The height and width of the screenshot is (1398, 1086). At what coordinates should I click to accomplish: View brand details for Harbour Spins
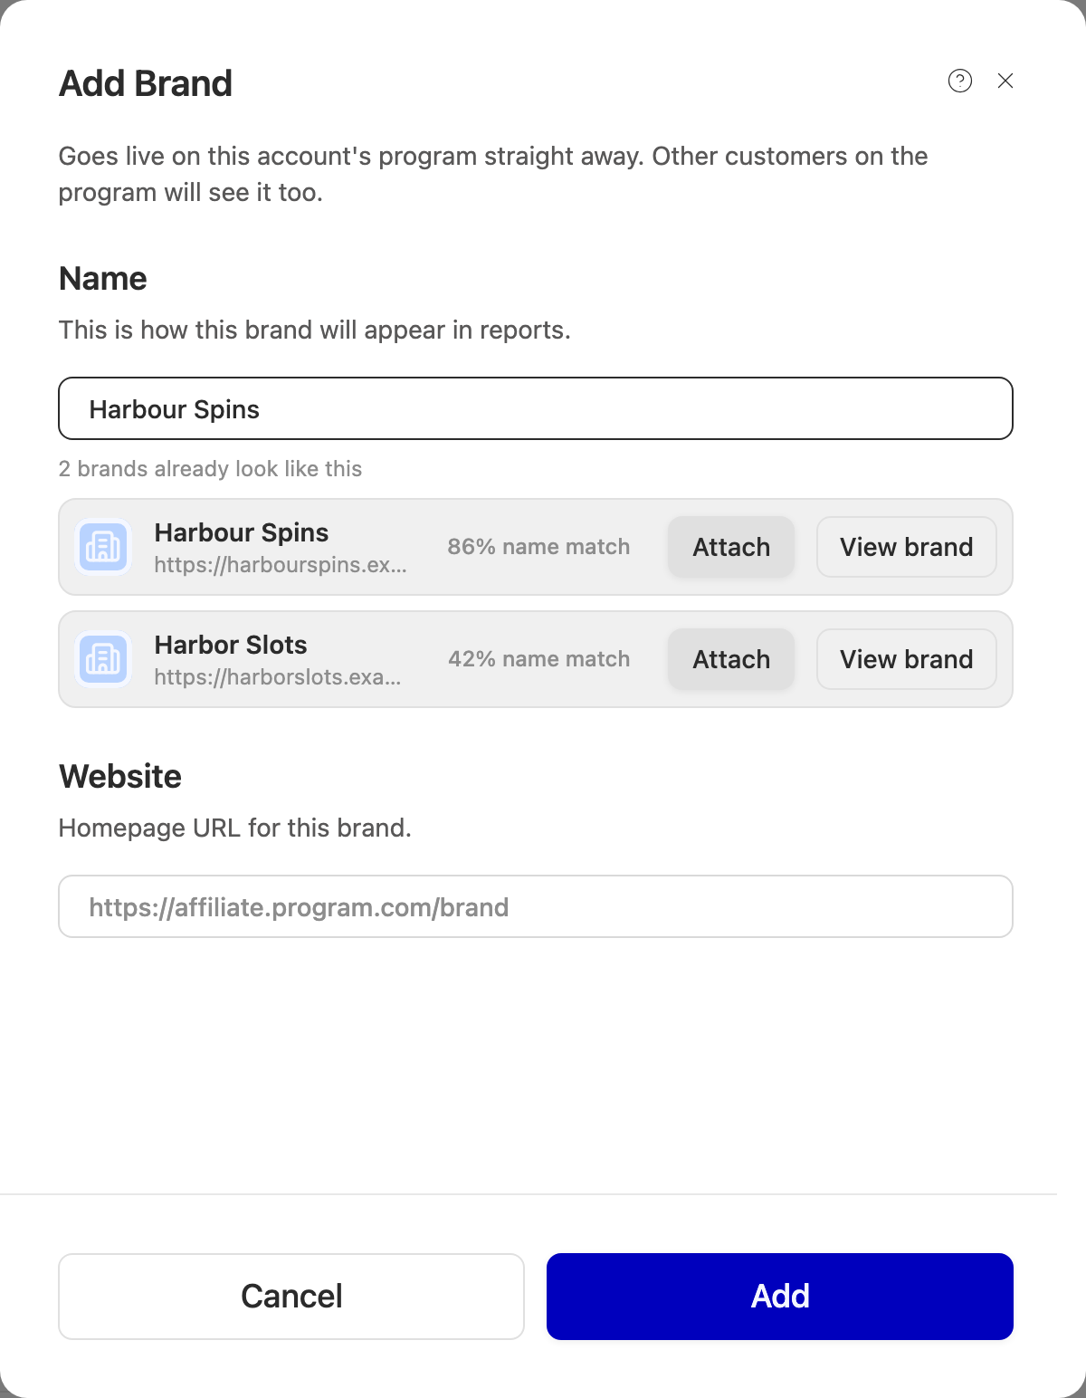(x=907, y=547)
